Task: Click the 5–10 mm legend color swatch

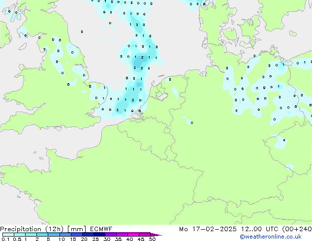Action: (54, 235)
